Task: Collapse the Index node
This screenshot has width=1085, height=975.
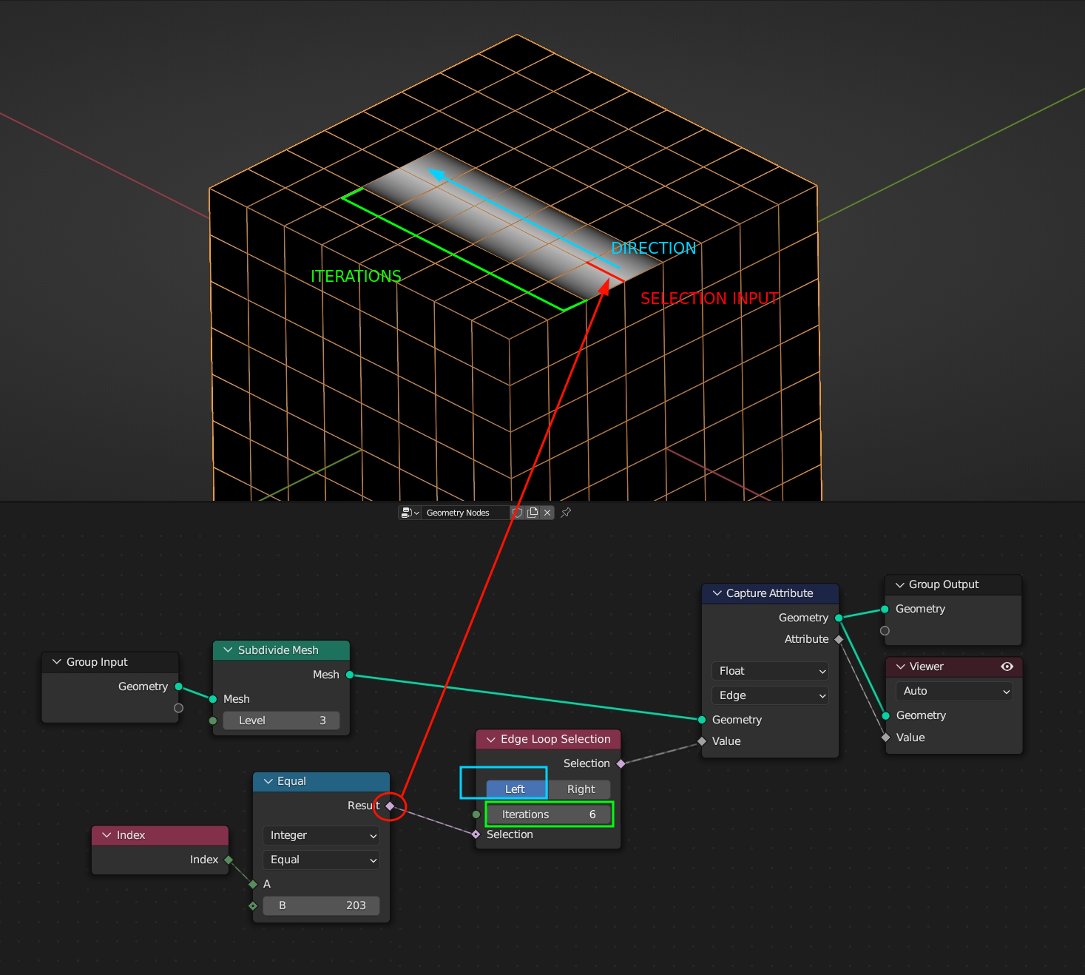Action: pyautogui.click(x=107, y=835)
